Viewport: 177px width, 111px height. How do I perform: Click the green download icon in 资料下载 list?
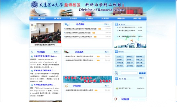(117, 88)
